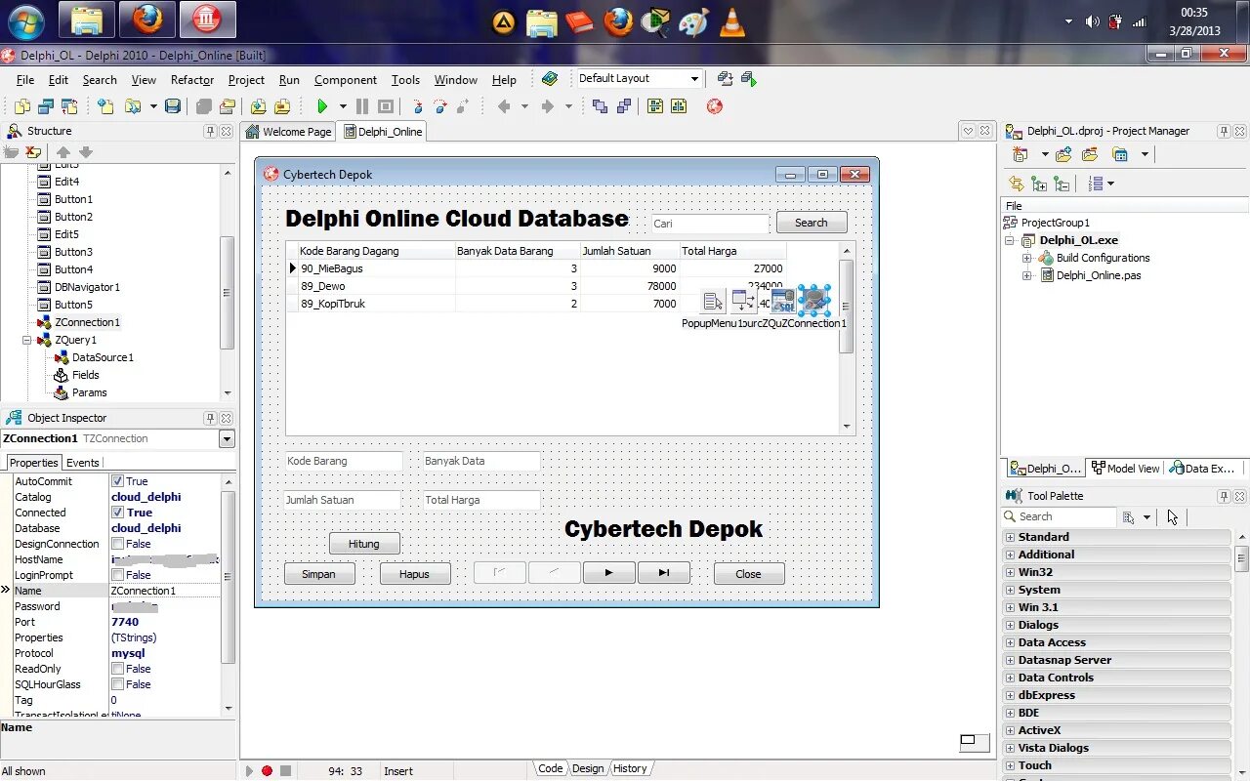
Task: Open the Default Layout dropdown
Action: pos(694,79)
